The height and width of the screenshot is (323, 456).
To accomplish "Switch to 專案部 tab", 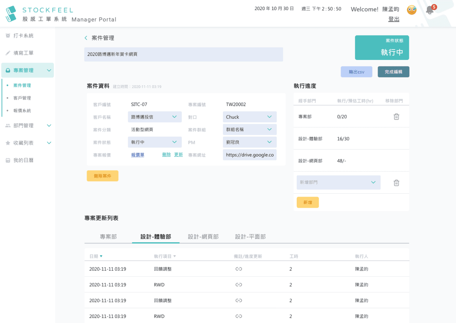I will 108,237.
